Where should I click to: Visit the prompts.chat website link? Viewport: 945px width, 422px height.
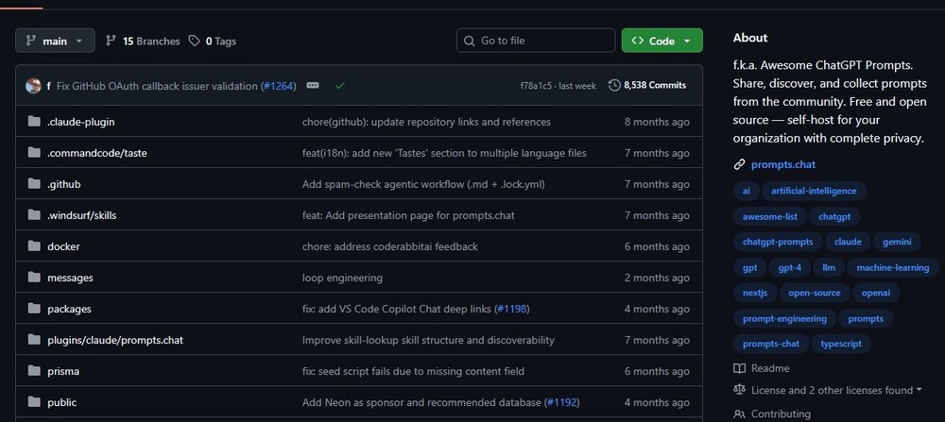coord(782,165)
